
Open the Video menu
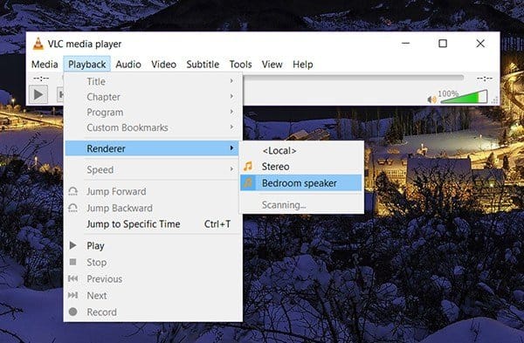[164, 64]
